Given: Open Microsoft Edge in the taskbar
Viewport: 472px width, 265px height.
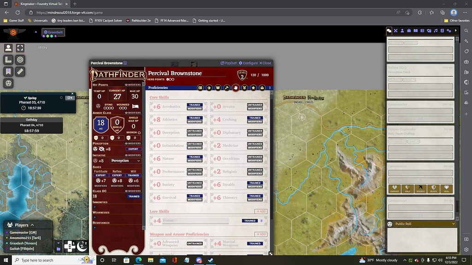Looking at the screenshot, I should tap(138, 260).
